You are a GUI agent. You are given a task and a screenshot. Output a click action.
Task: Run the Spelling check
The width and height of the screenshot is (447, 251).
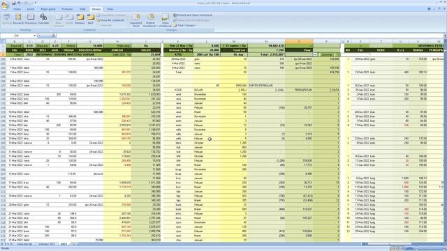[7, 20]
